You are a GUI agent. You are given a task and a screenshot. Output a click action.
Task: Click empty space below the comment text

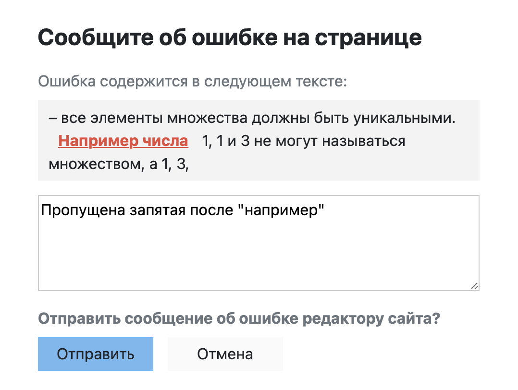(x=259, y=259)
